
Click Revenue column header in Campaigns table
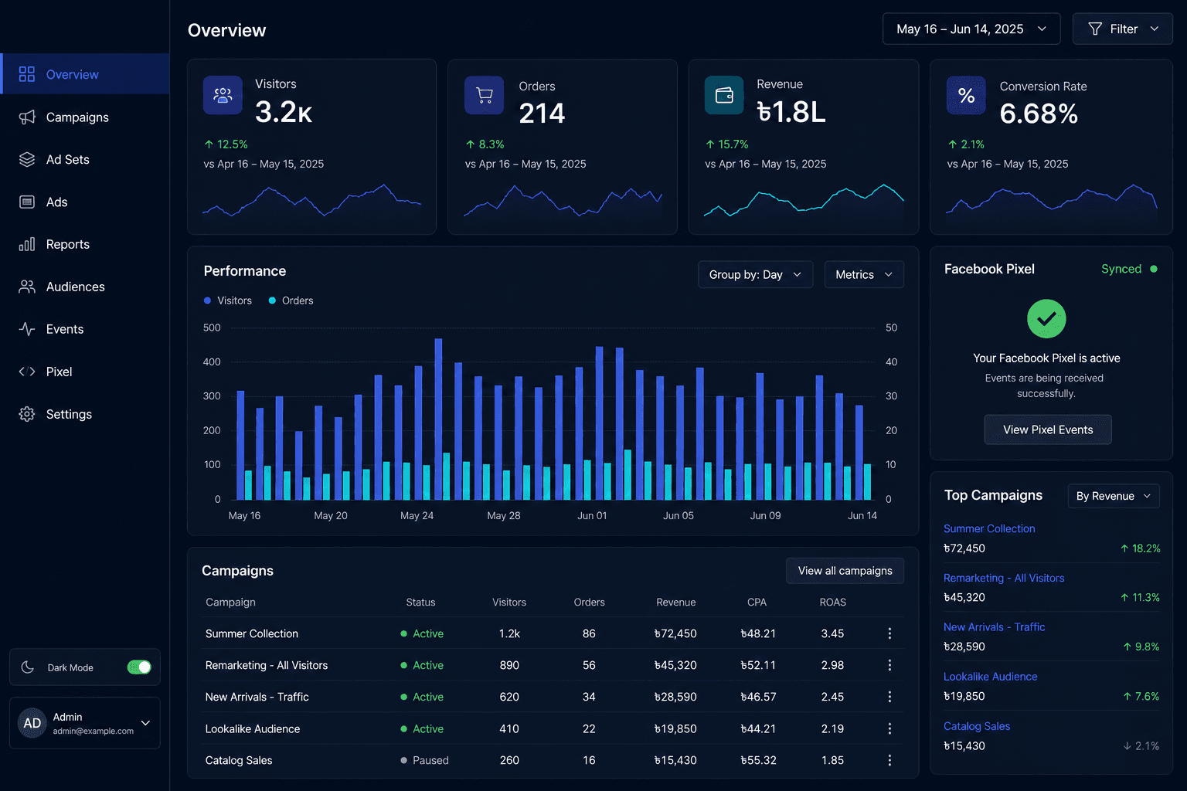tap(675, 603)
